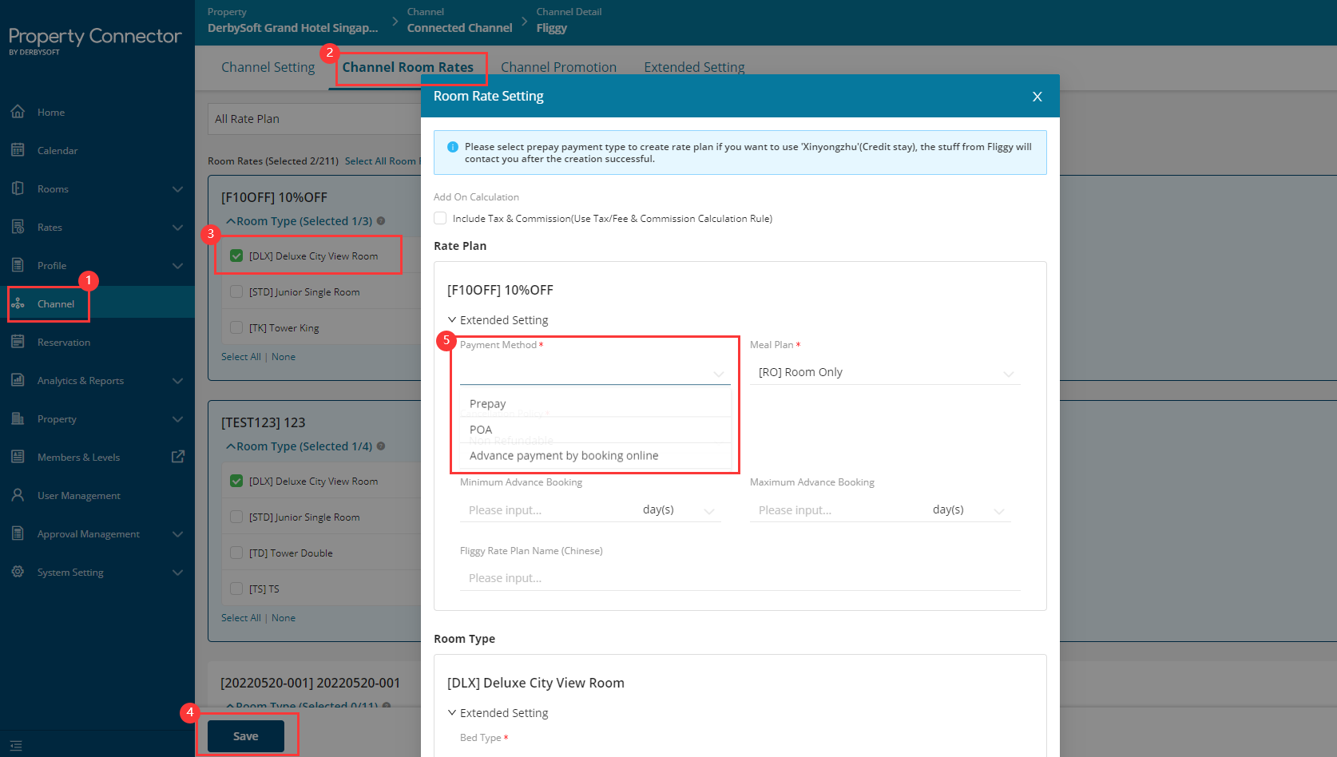Open the All Rate Plan filter dropdown
Image resolution: width=1337 pixels, height=757 pixels.
[x=315, y=119]
